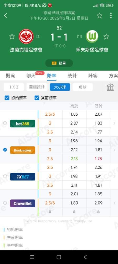Switch to the 概況 tab

pos(11,76)
